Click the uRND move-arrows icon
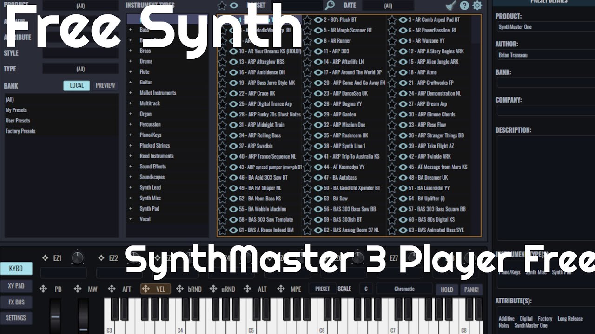595x334 pixels. (x=213, y=289)
